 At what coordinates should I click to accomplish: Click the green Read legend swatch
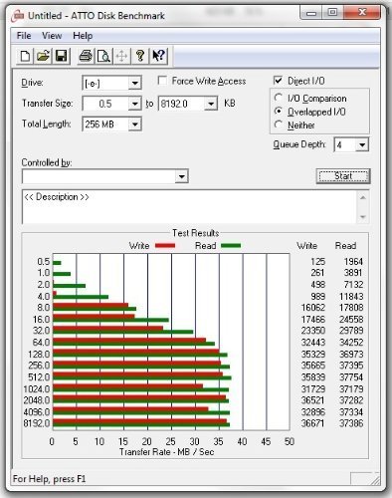tap(231, 246)
